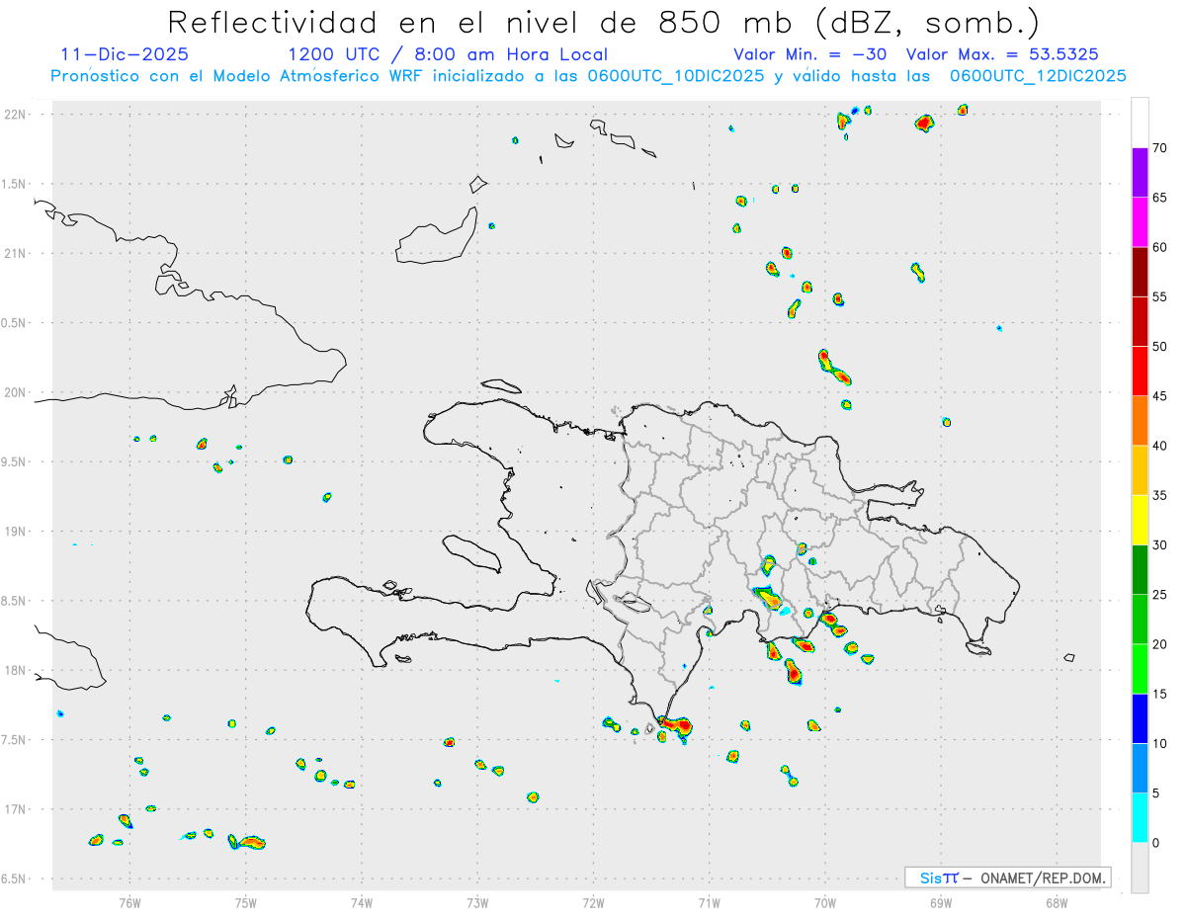The image size is (1186, 916).
Task: Click the '22N' latitude label
Action: pos(16,114)
